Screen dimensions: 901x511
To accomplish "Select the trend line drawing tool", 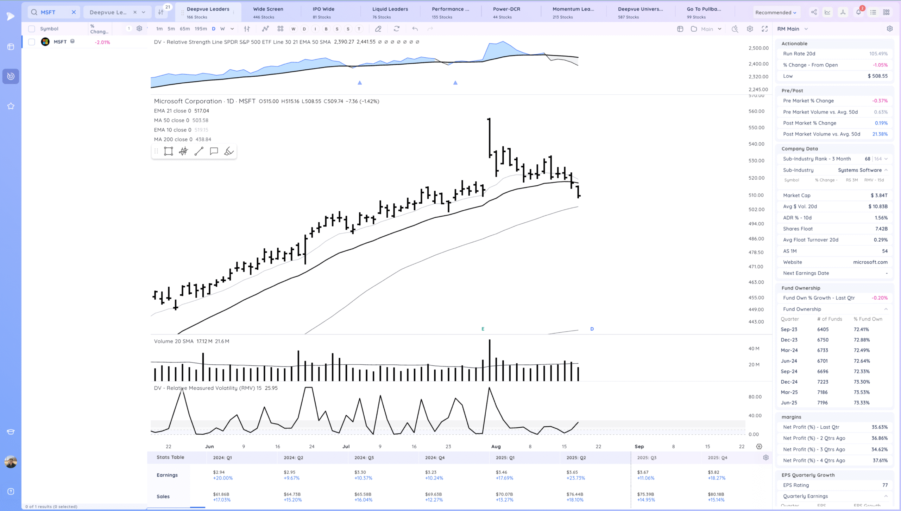I will (x=199, y=151).
